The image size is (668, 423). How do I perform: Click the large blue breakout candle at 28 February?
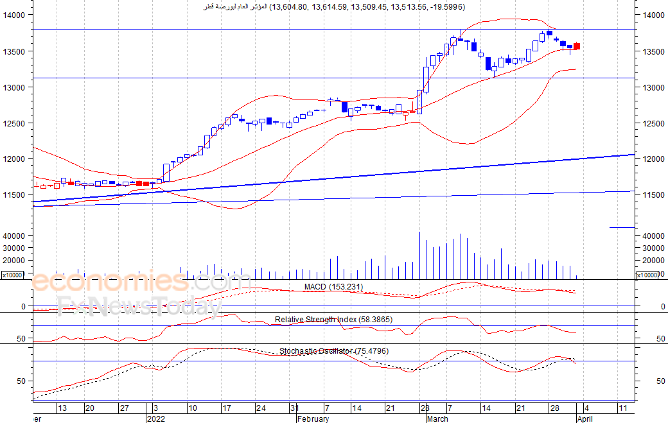(419, 101)
